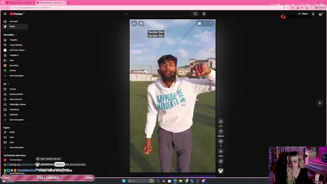Screen dimensions: 327x184
Task: Click into the YouTube Ara search box
Action: tap(157, 14)
